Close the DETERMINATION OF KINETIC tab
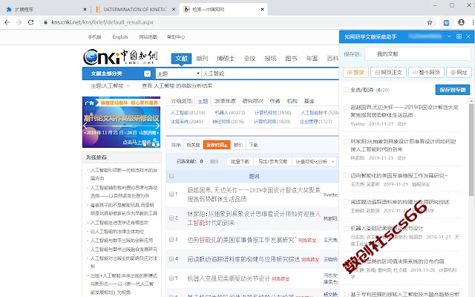 174,10
